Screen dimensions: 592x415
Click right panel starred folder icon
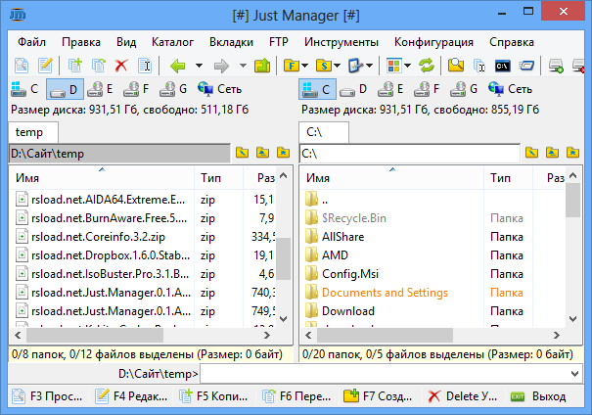tap(572, 153)
